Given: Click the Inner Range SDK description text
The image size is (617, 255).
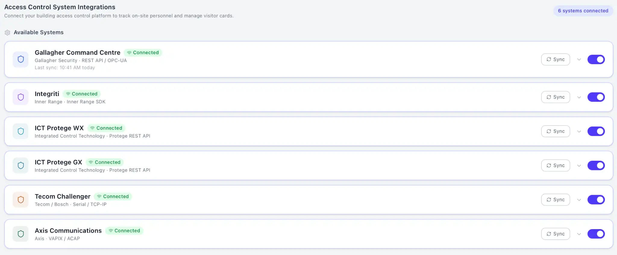Looking at the screenshot, I should point(70,102).
